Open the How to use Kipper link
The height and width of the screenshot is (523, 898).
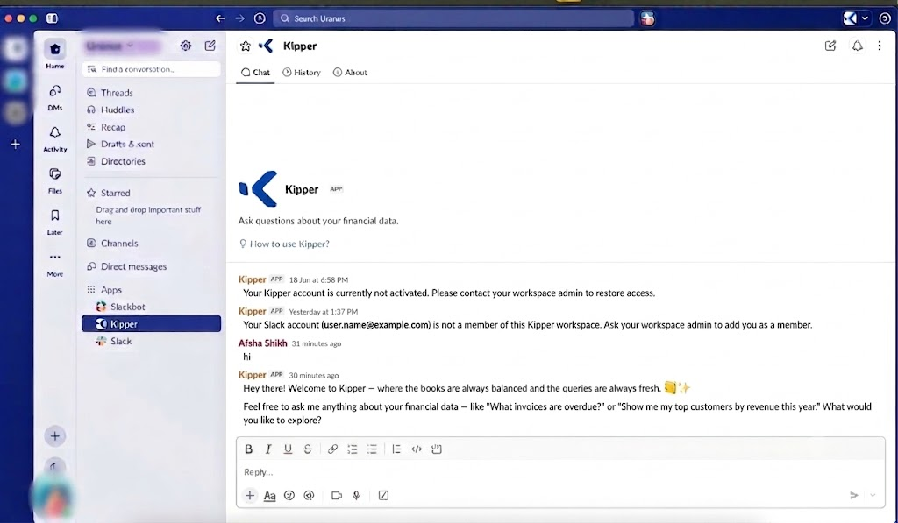285,244
